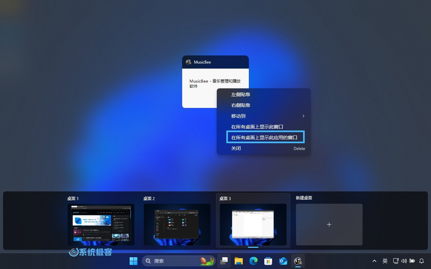Switch to the 桌面 1 thumbnail
The image size is (431, 269).
click(101, 225)
